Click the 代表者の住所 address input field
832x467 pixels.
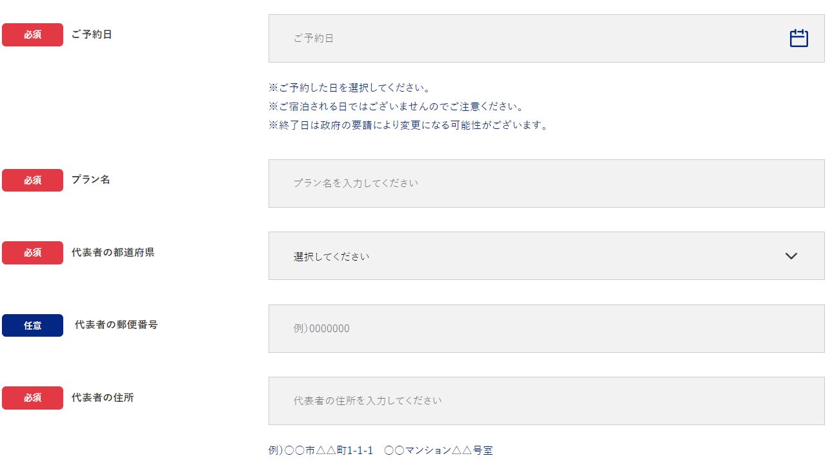pyautogui.click(x=546, y=401)
